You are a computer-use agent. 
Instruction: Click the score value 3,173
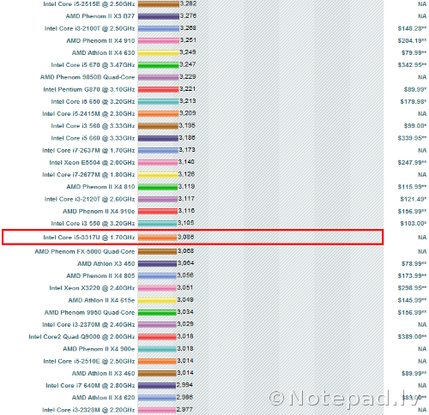pyautogui.click(x=187, y=150)
